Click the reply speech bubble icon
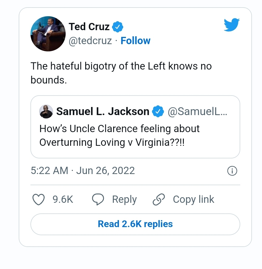Viewport: 262px width, 269px height. click(98, 199)
